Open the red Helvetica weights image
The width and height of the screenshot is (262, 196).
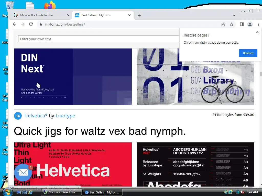[73, 164]
